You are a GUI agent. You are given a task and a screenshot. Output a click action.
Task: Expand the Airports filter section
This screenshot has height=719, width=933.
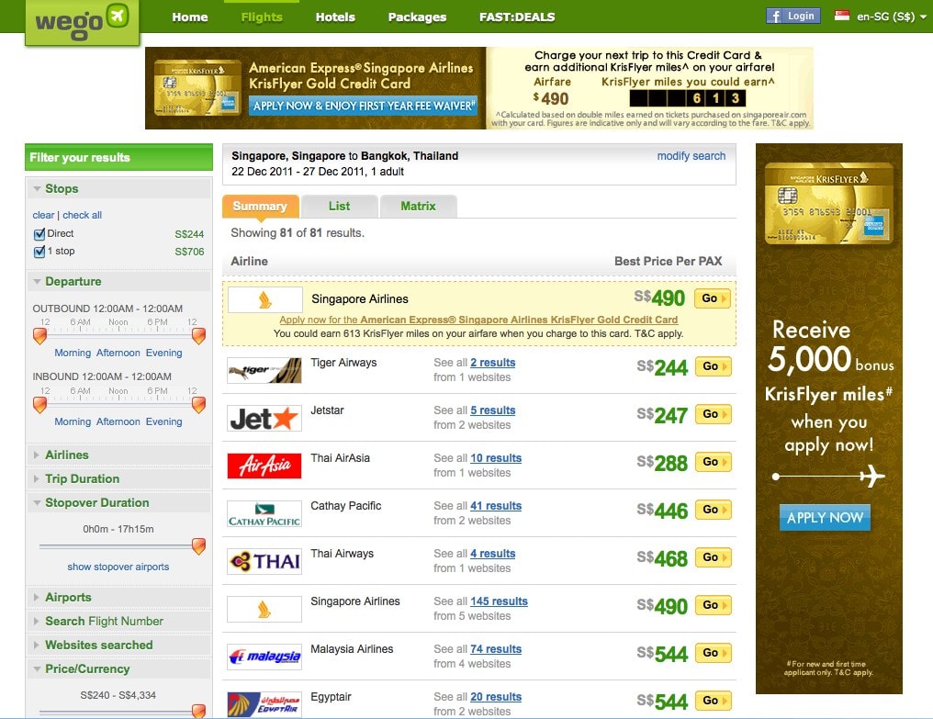pyautogui.click(x=118, y=597)
